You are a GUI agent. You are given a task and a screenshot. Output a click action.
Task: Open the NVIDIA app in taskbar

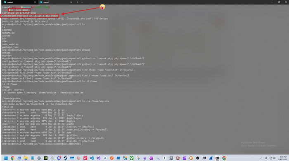45,158
